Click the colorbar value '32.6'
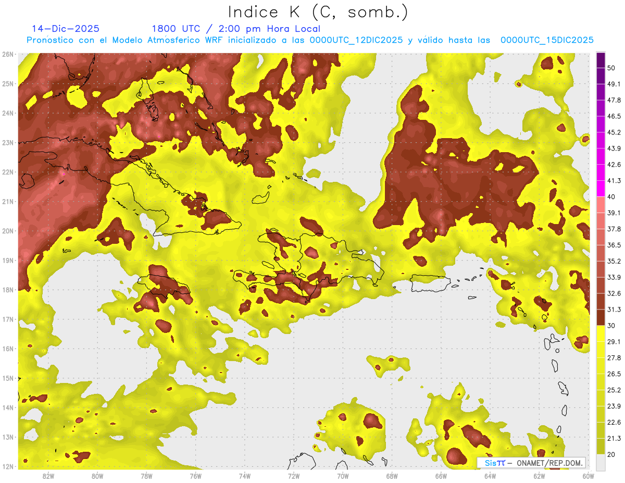This screenshot has width=625, height=483. pos(614,293)
